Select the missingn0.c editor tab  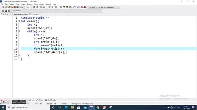click(34, 14)
